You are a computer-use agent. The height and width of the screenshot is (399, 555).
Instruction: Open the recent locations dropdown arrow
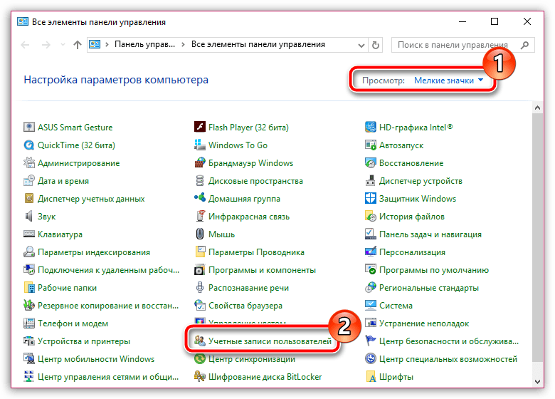click(x=63, y=45)
